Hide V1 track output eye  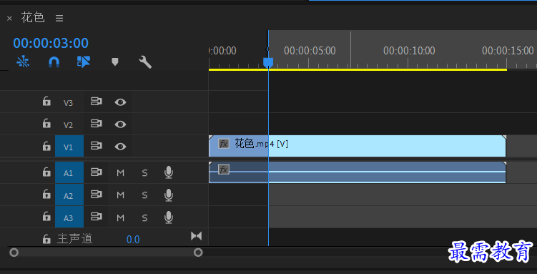click(x=120, y=147)
